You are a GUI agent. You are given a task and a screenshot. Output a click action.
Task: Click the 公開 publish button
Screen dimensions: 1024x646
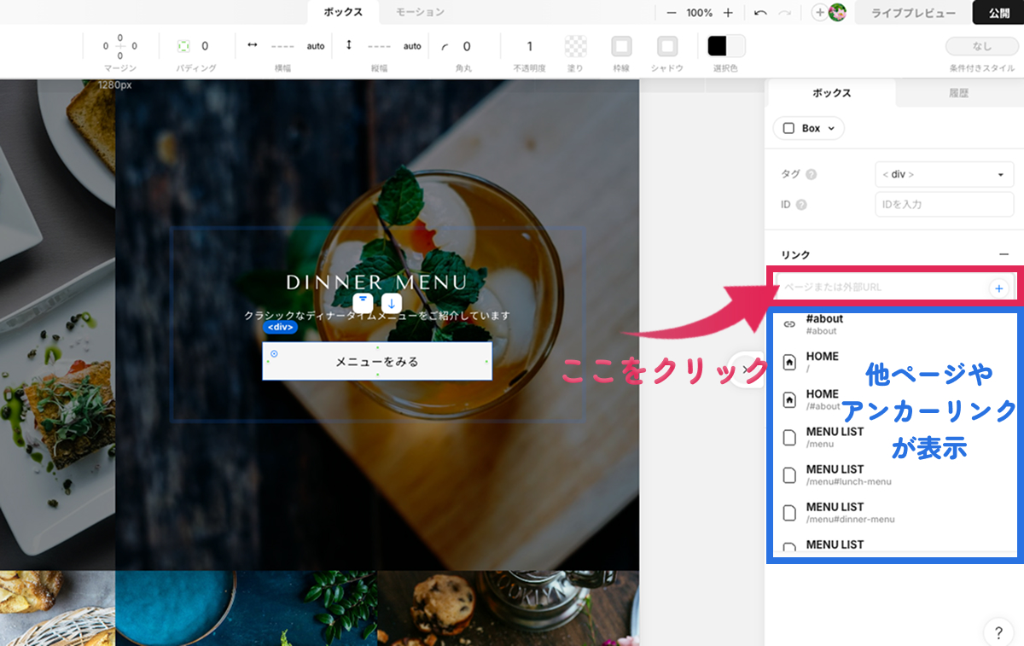pos(998,13)
